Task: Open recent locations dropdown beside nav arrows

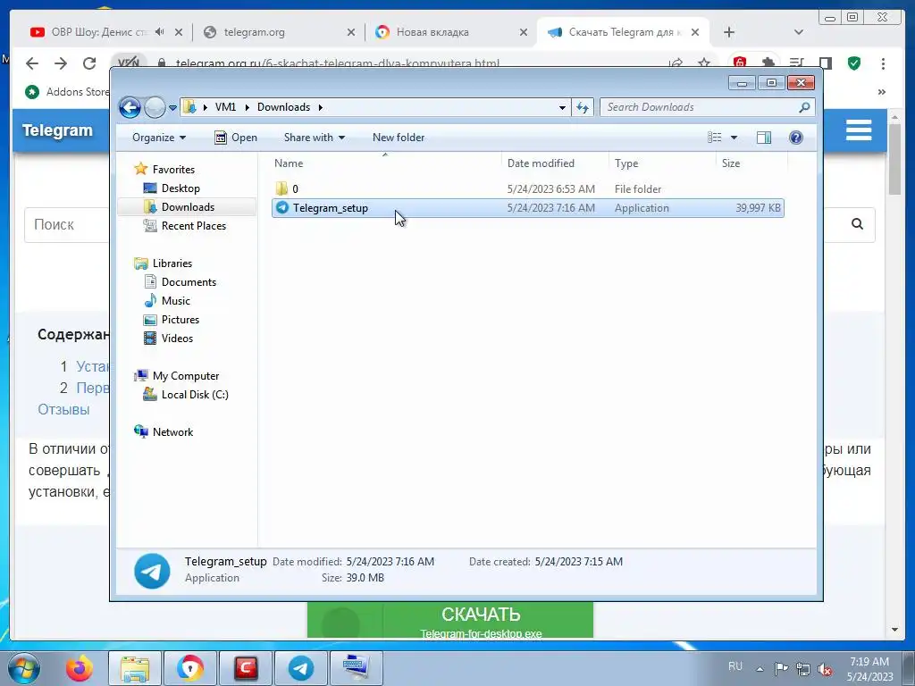Action: pos(172,108)
